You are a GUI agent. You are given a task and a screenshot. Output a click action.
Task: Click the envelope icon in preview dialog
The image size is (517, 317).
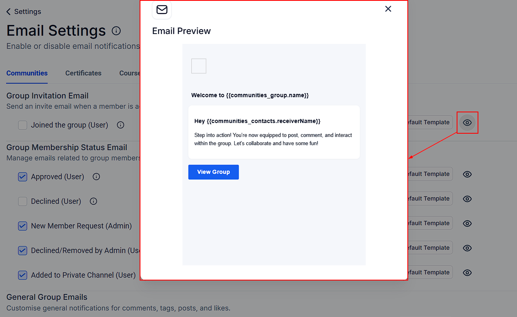click(x=162, y=9)
